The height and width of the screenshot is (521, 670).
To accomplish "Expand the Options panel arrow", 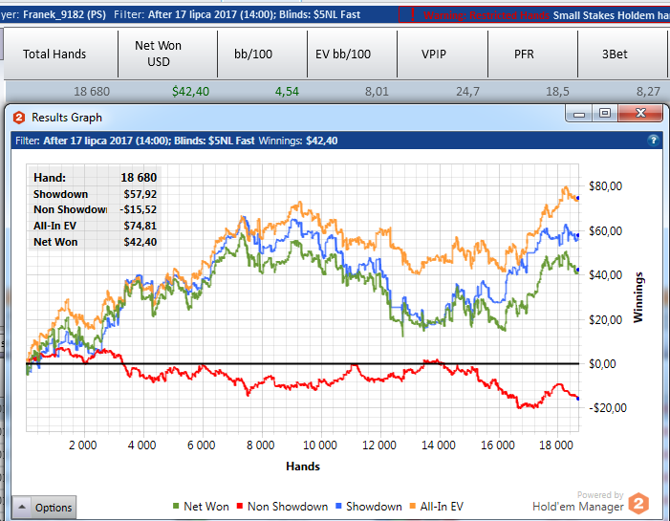I will [22, 508].
